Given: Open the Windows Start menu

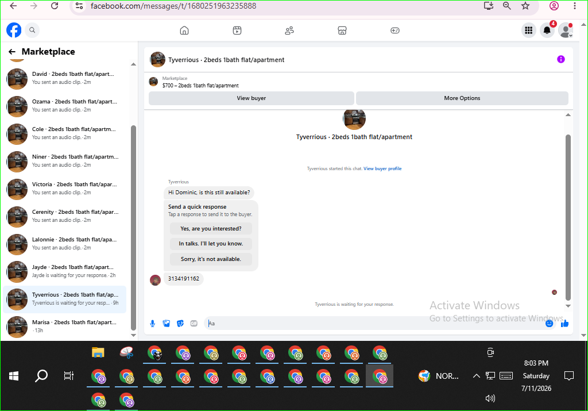Looking at the screenshot, I should tap(14, 376).
